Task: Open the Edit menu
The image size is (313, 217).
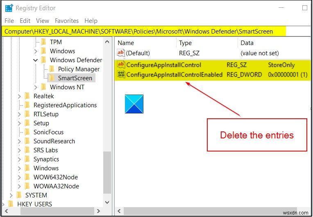Action: point(25,21)
